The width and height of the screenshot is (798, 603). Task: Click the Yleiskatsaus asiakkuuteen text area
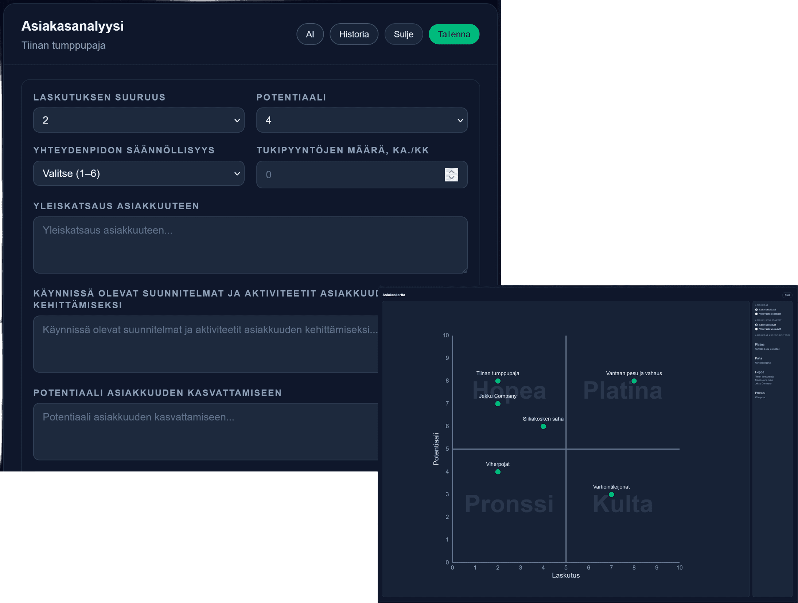(x=250, y=245)
